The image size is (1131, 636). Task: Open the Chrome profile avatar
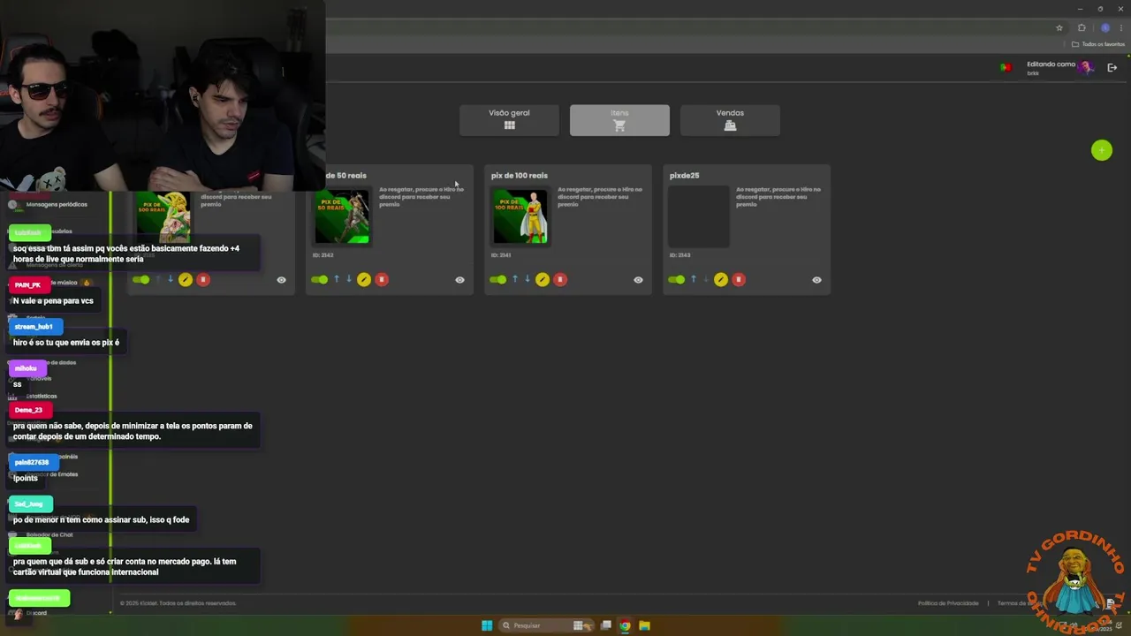(x=1104, y=27)
